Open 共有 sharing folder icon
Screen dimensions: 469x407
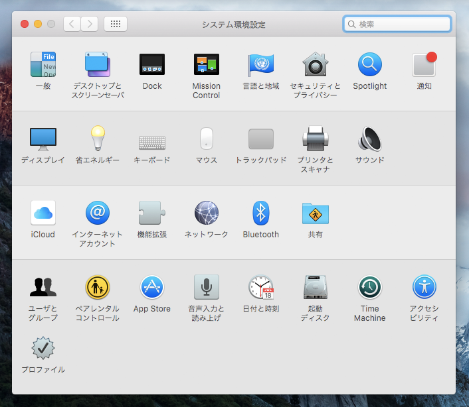coord(316,213)
